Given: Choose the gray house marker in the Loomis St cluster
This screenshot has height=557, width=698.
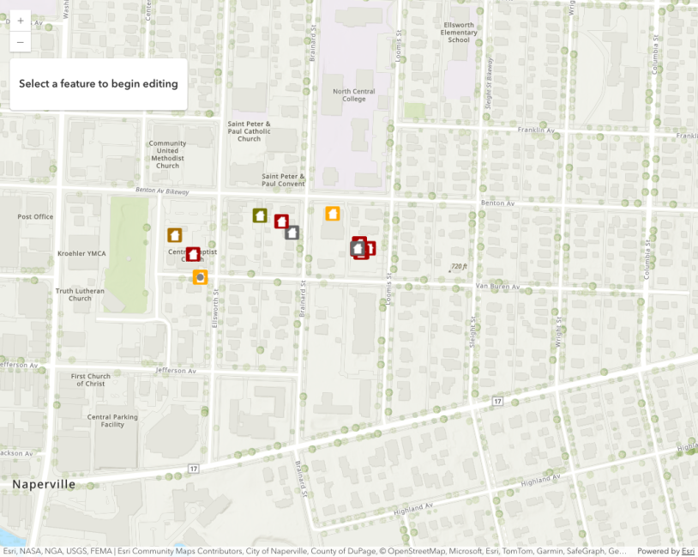Looking at the screenshot, I should pyautogui.click(x=357, y=249).
